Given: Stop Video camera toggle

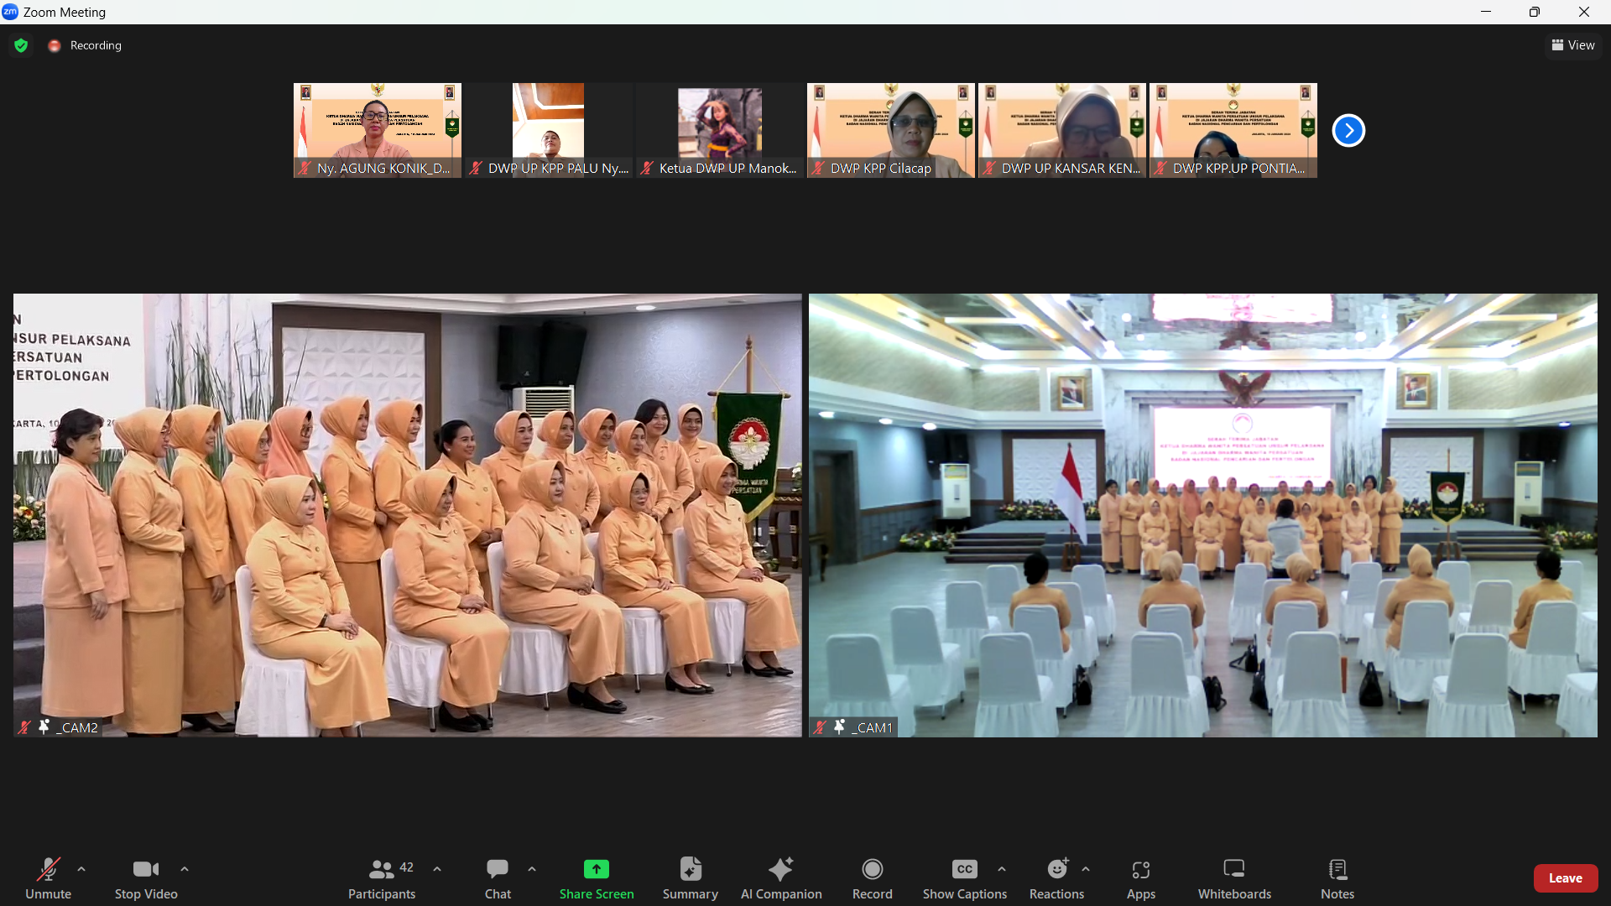Looking at the screenshot, I should (x=146, y=870).
